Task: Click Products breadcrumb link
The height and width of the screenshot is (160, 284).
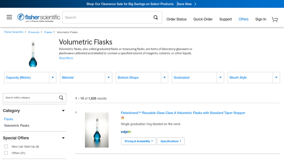Action: point(34,32)
